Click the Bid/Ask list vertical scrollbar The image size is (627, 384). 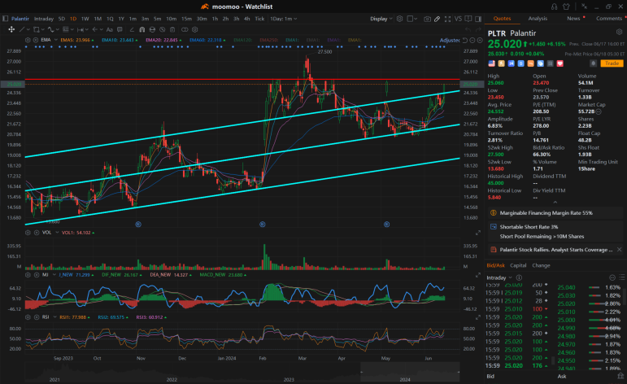pos(625,295)
